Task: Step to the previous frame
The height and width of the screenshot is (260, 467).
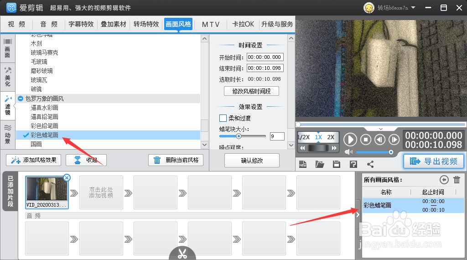Action: click(380, 140)
